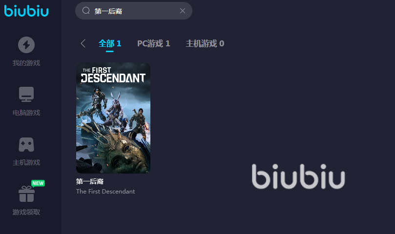This screenshot has width=395, height=234.
Task: Click the biubiu logo in the top-left corner
Action: (26, 11)
